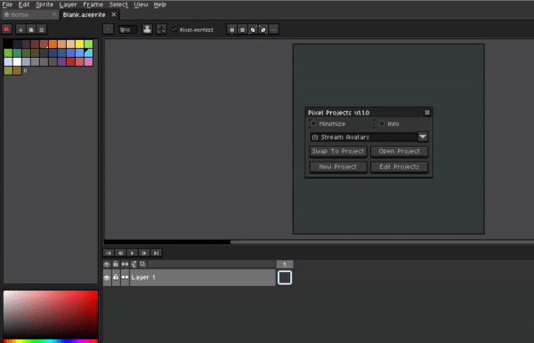Image resolution: width=534 pixels, height=343 pixels.
Task: Pick a color in the red saturation picker
Action: point(51,315)
